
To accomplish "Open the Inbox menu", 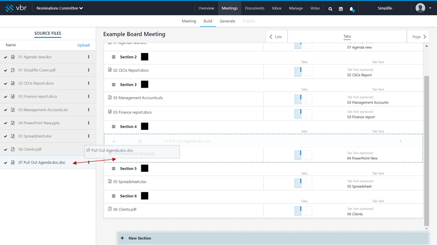I will [277, 8].
